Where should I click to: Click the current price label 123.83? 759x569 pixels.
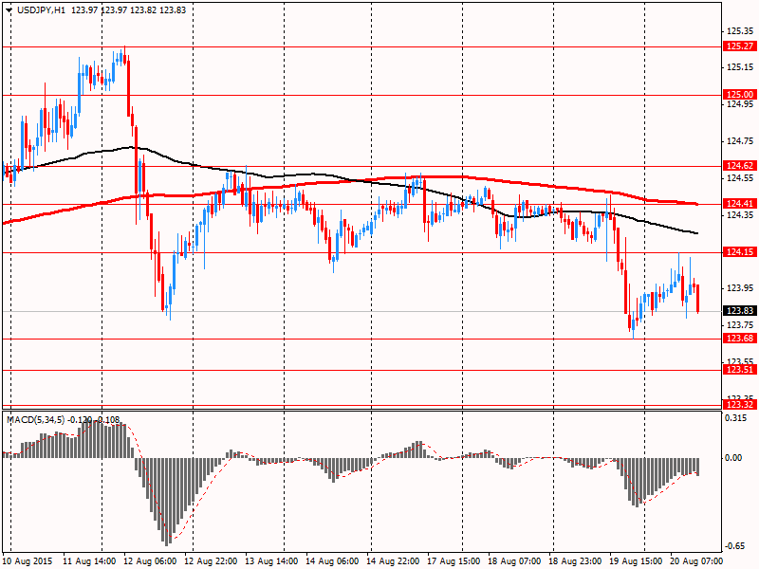click(740, 311)
